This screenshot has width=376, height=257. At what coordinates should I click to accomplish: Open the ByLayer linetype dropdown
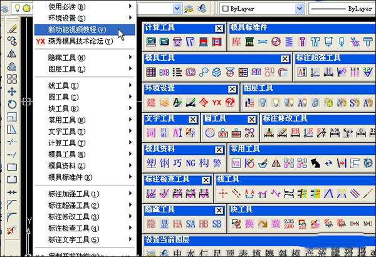pos(342,9)
